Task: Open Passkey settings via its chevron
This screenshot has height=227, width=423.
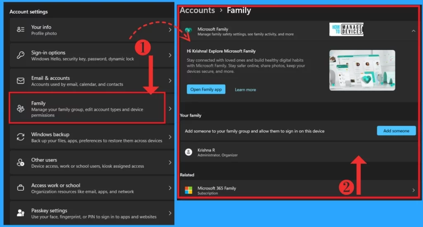Action: coord(170,213)
